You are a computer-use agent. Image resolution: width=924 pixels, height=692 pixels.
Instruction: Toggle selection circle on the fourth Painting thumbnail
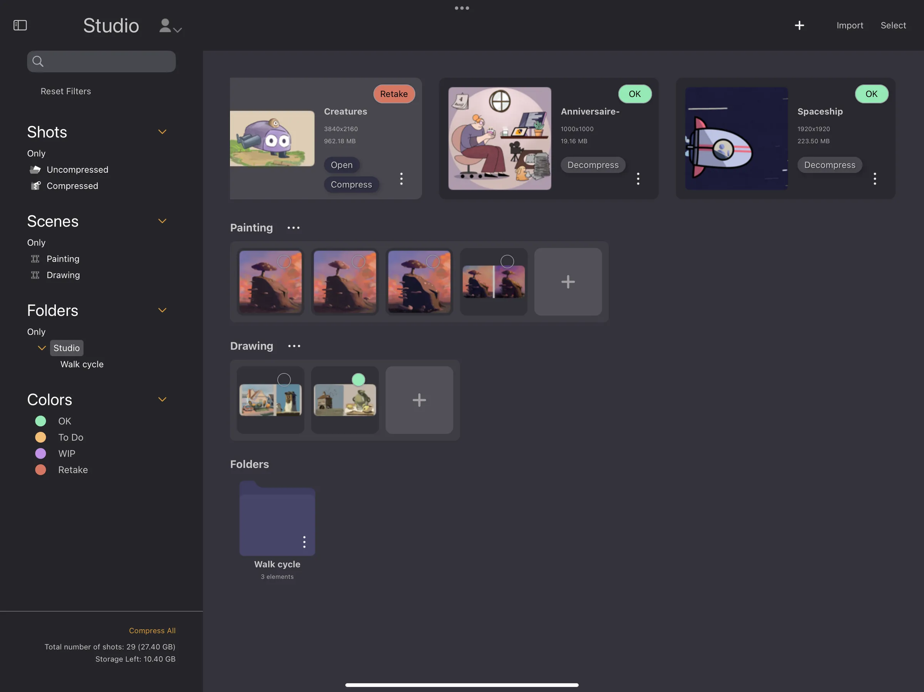[507, 261]
